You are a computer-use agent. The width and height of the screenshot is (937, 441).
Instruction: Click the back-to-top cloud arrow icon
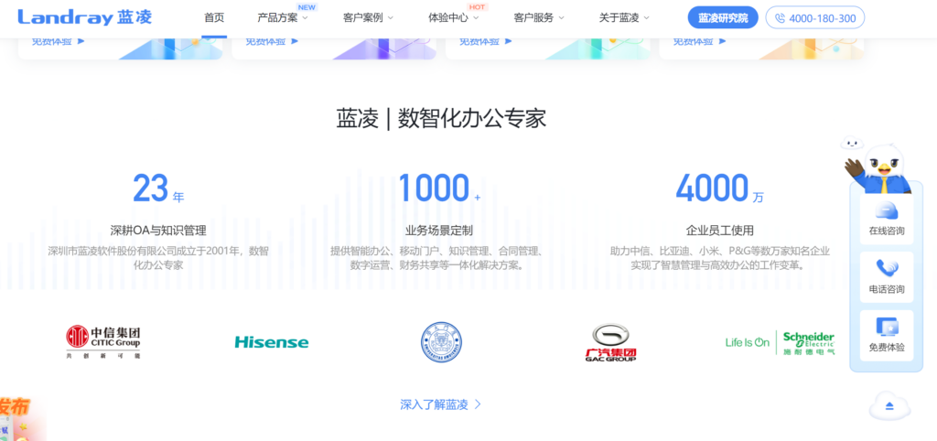(x=888, y=405)
